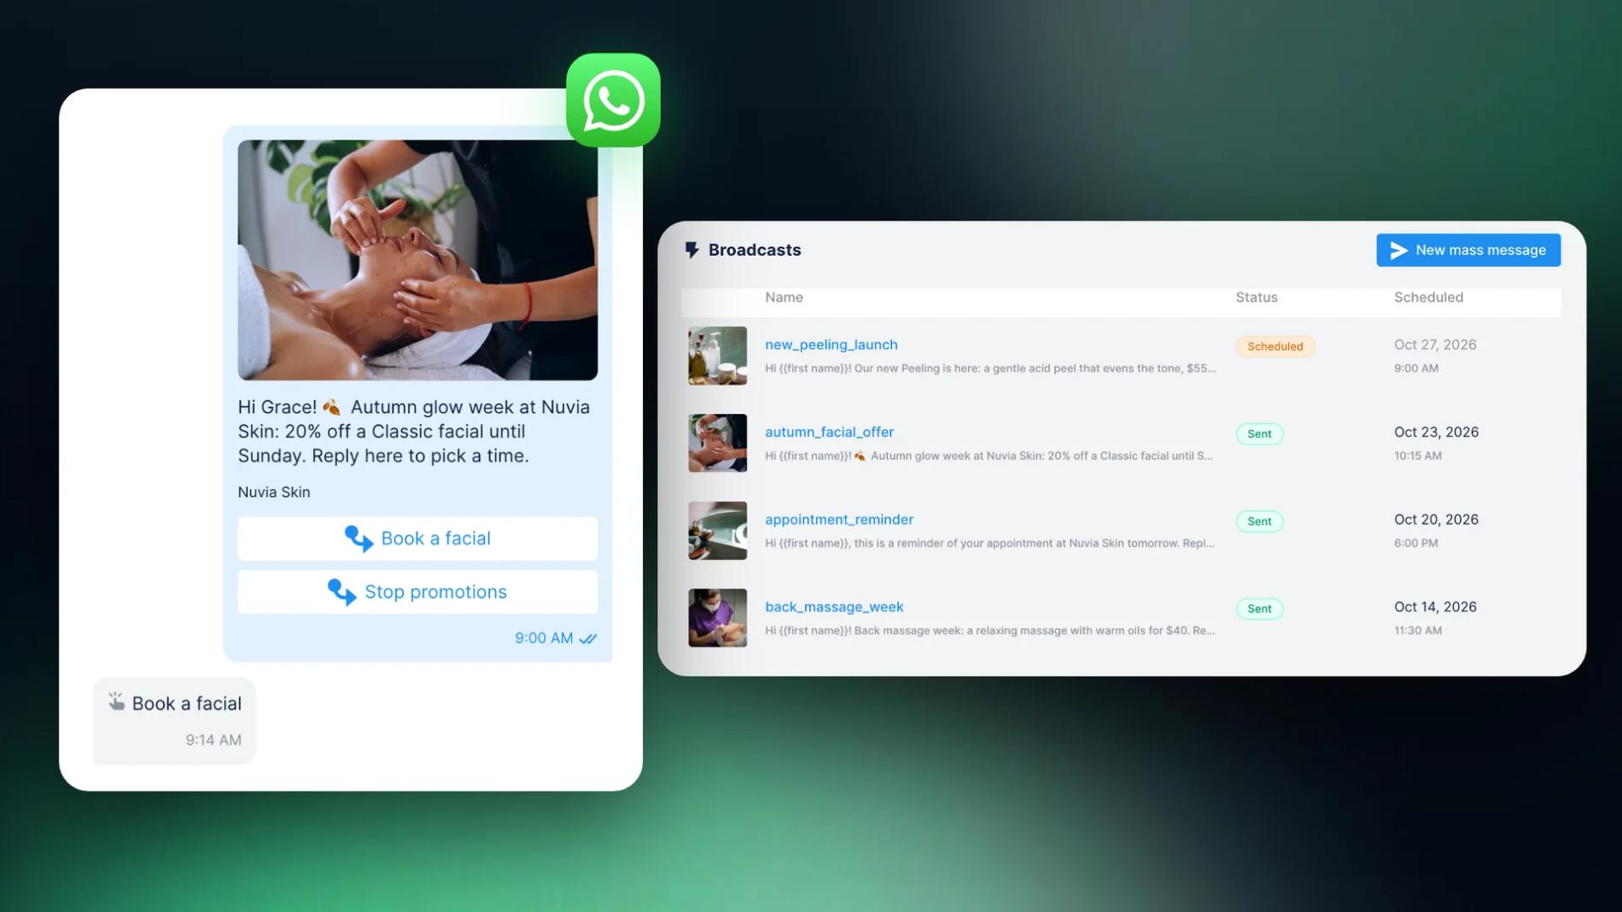Click the Nuvia Skin sender name in the chat

[274, 492]
